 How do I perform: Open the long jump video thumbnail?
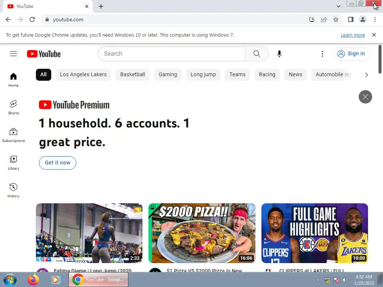(x=89, y=233)
